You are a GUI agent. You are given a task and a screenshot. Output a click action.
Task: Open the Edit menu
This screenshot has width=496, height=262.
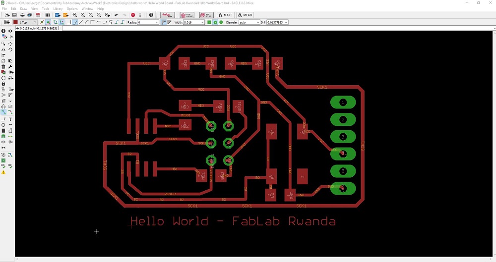click(13, 8)
